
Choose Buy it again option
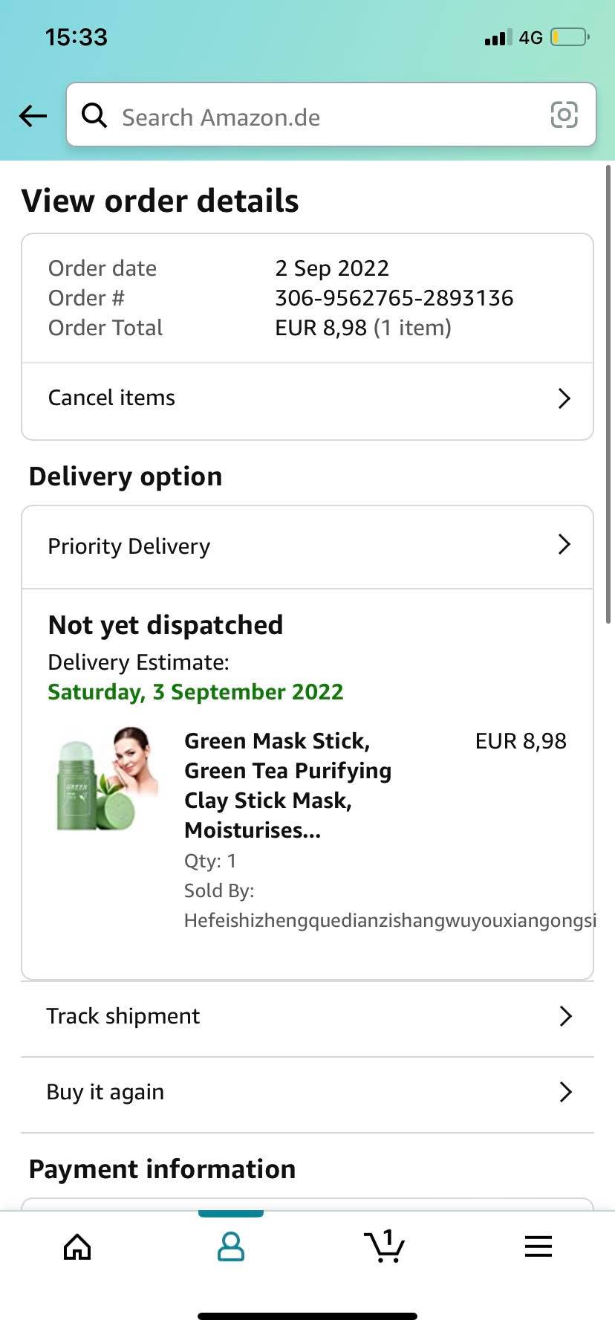pyautogui.click(x=105, y=1092)
